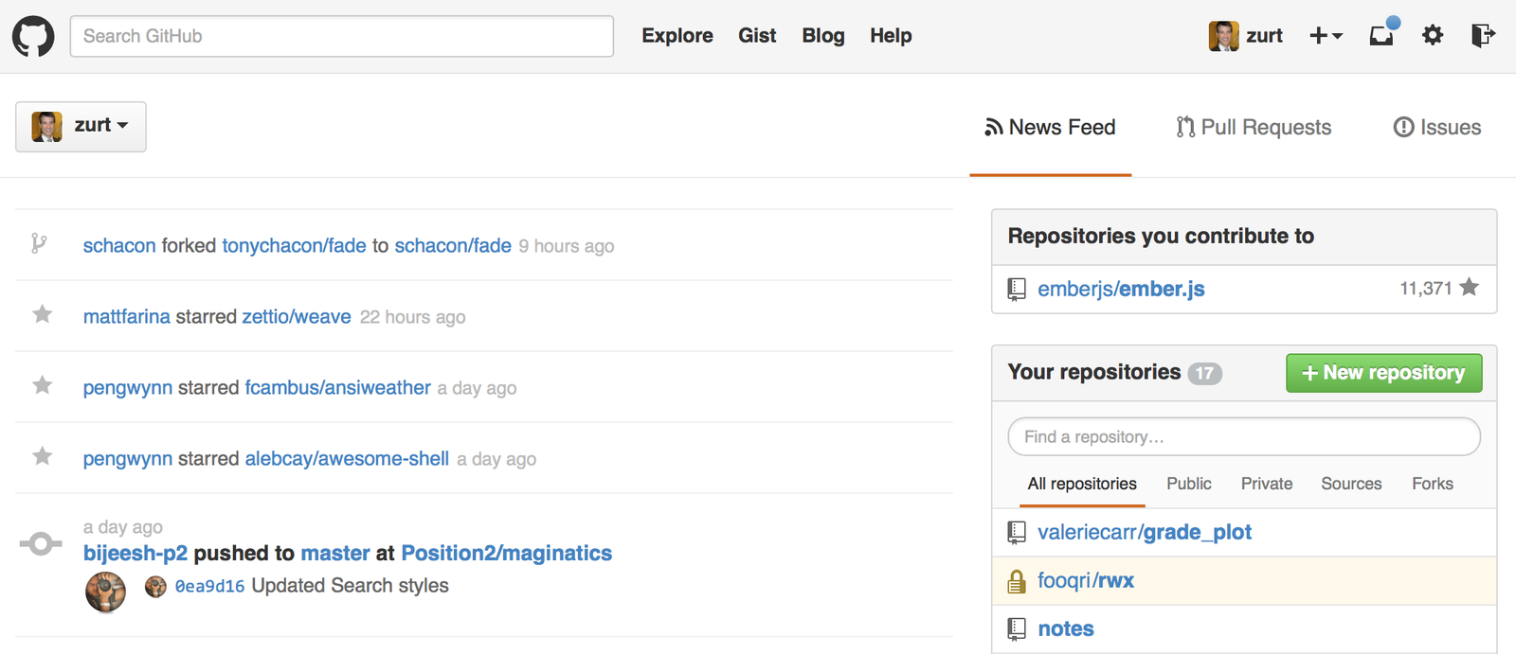Filter repositories by Forks
Screen dimensions: 1516x654
click(1433, 485)
